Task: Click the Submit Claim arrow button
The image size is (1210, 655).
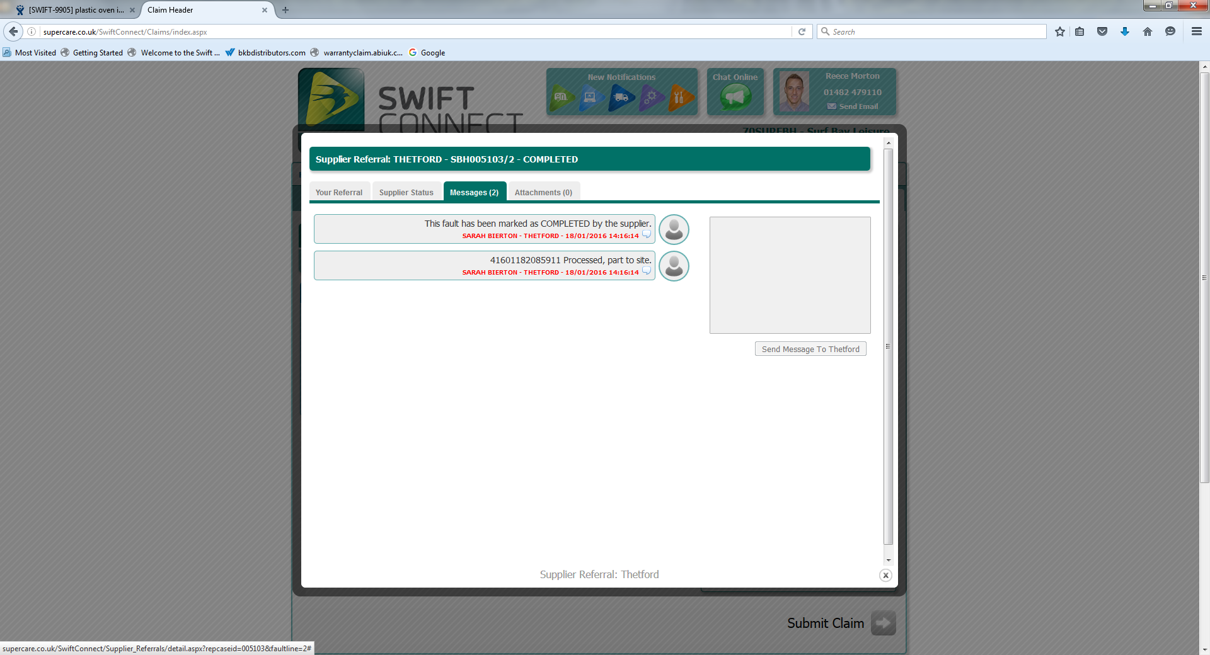Action: tap(883, 623)
